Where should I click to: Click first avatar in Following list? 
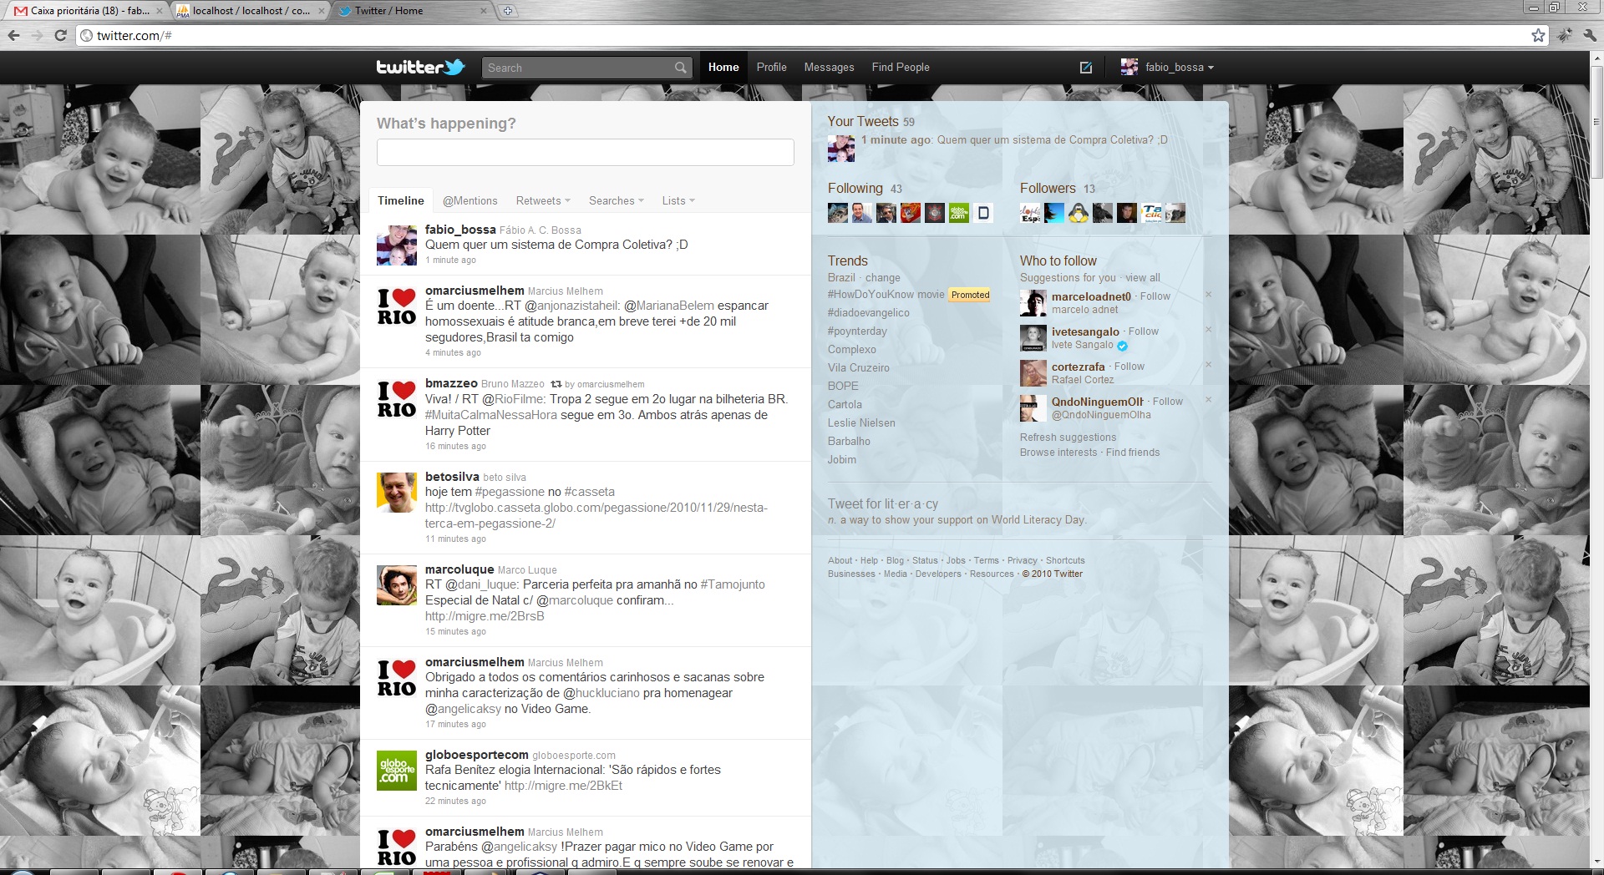click(838, 213)
